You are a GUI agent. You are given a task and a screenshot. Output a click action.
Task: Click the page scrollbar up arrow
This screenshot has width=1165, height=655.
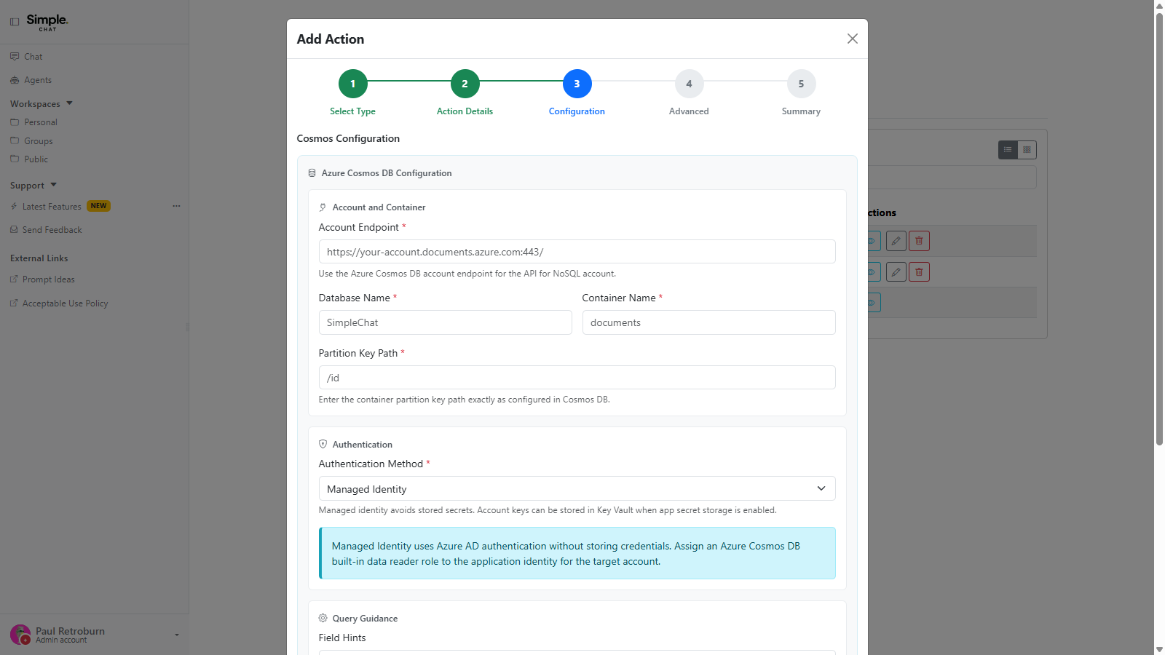click(x=1159, y=5)
